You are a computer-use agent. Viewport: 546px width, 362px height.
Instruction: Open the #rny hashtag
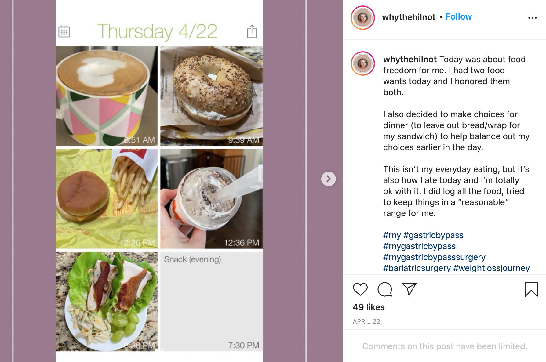392,235
